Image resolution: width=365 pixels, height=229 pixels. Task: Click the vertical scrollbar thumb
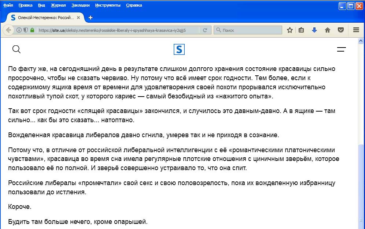pos(361,186)
